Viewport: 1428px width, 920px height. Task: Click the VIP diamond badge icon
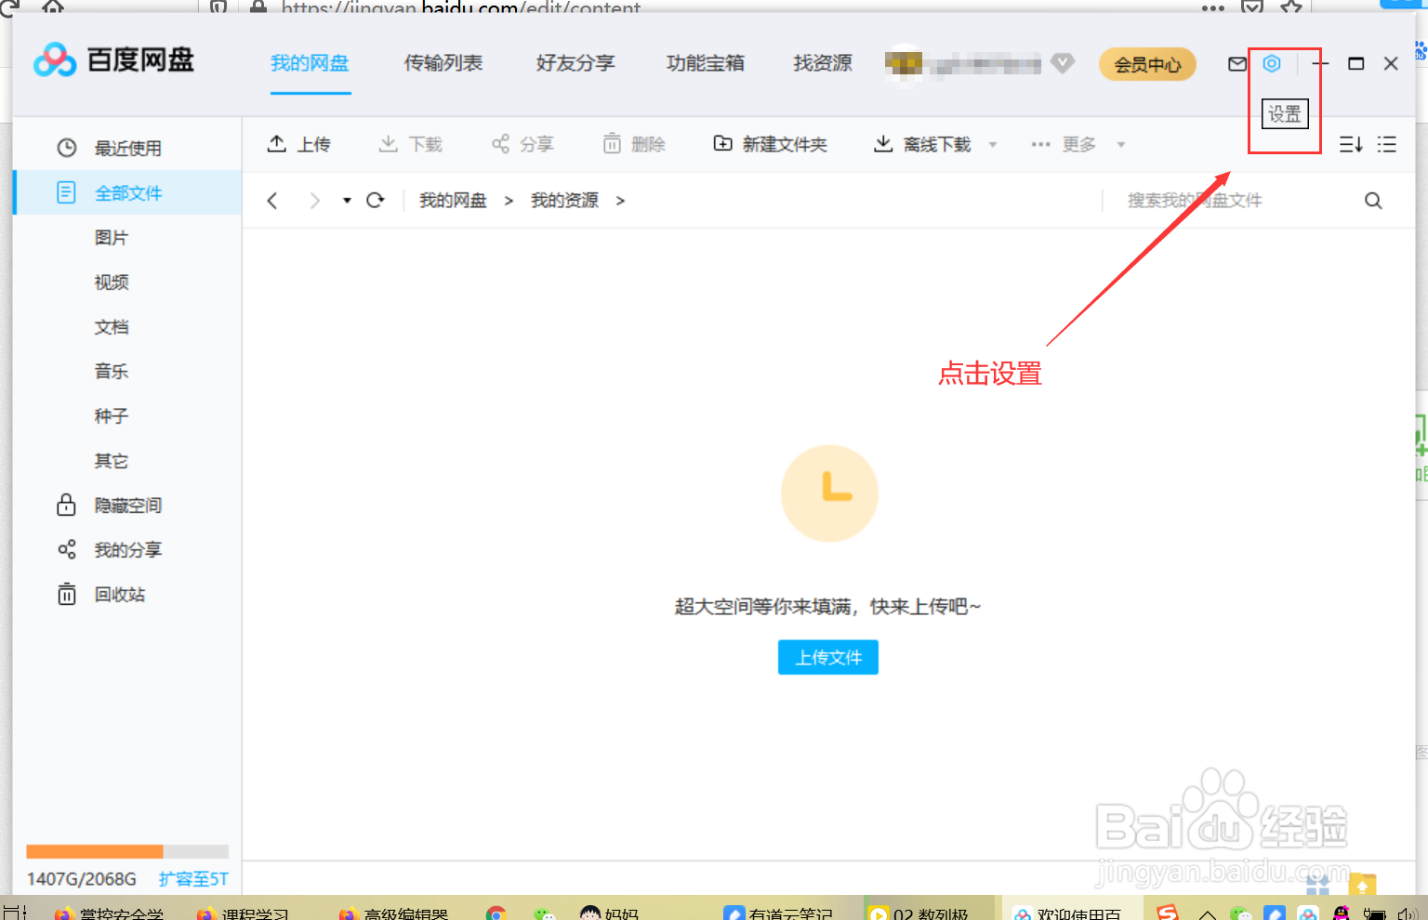tap(1063, 63)
